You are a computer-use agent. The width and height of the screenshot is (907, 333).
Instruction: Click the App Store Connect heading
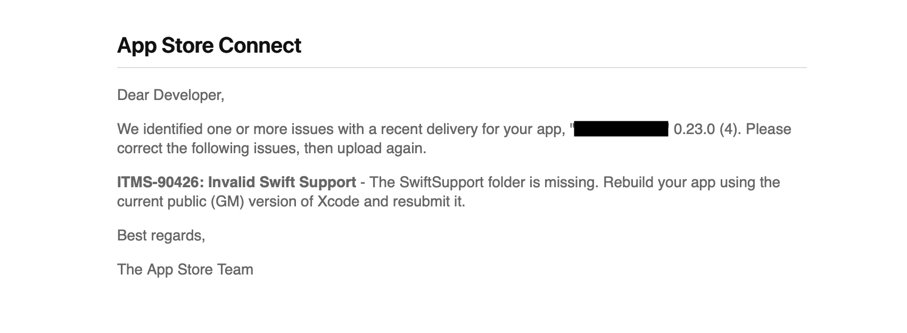click(x=209, y=46)
